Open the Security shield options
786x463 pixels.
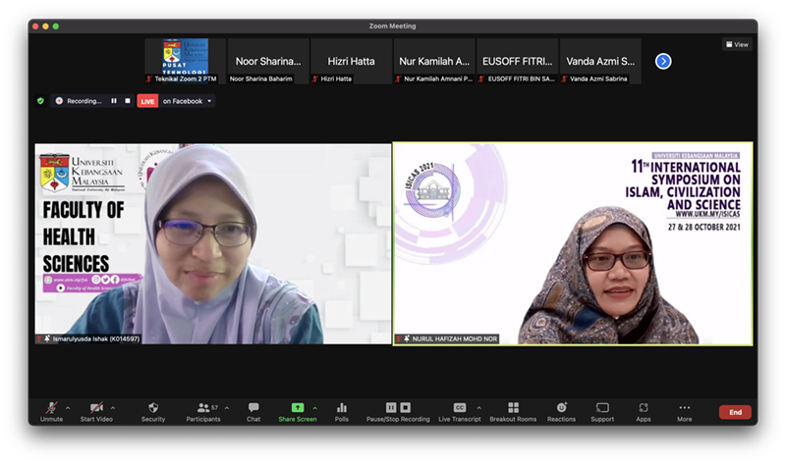tap(153, 410)
